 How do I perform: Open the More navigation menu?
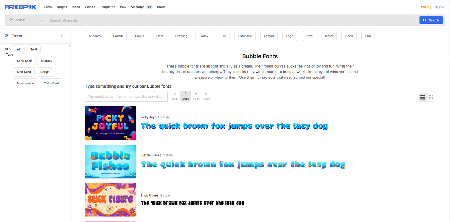(x=161, y=7)
